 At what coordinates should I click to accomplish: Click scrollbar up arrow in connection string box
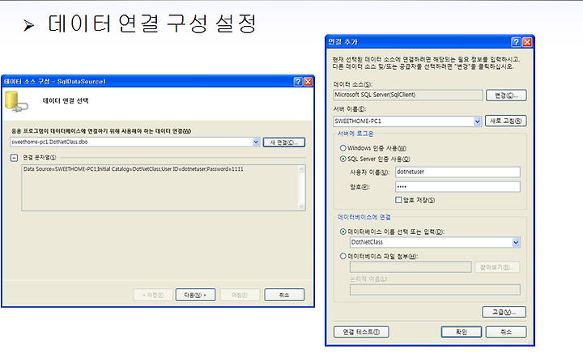301,169
